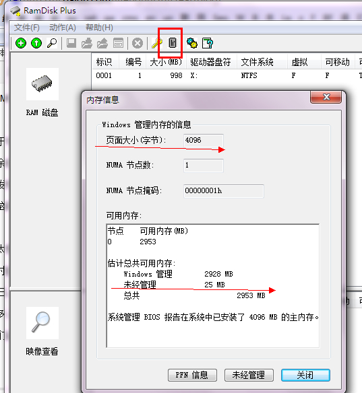This screenshot has width=362, height=393.
Task: Click the green up-arrow toolbar icon
Action: click(36, 43)
